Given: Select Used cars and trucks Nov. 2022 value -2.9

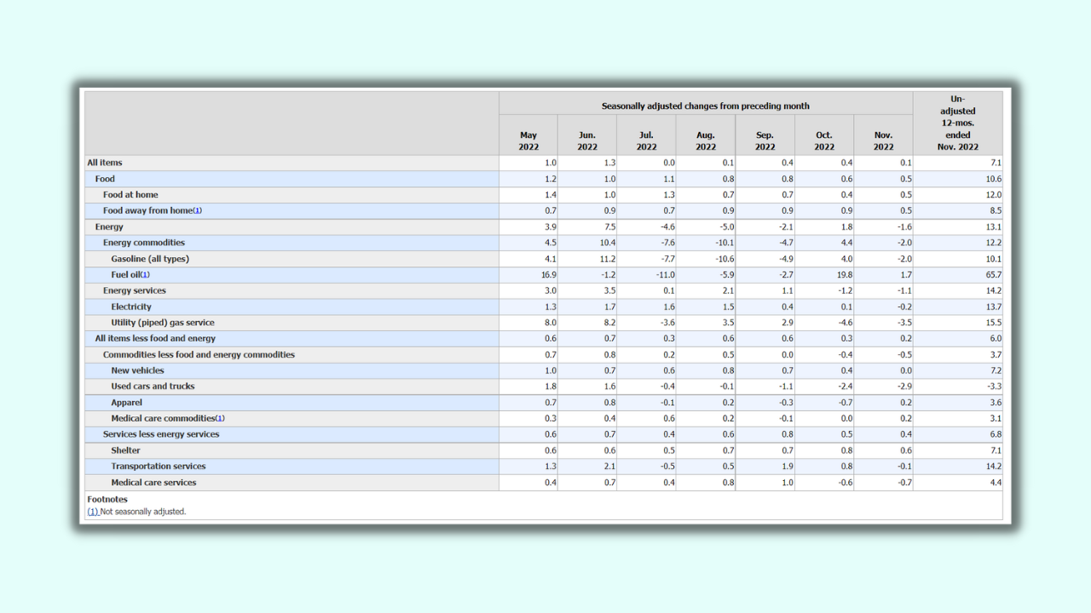Looking at the screenshot, I should coord(903,387).
